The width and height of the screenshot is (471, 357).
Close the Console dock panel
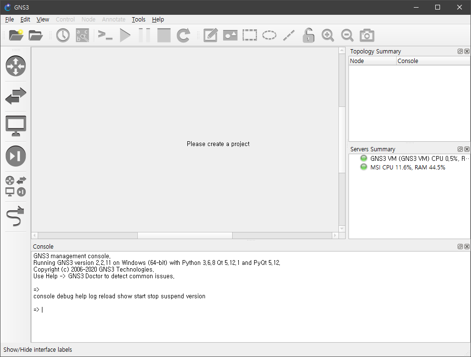(467, 247)
